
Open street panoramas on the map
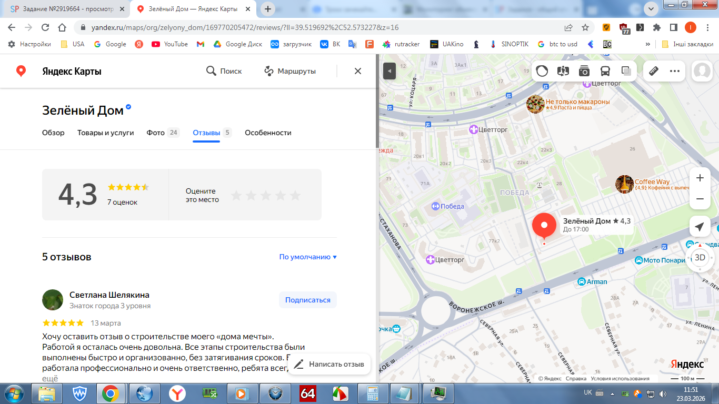(563, 71)
